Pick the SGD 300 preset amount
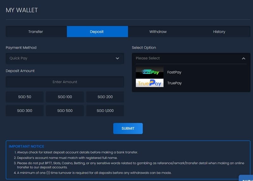253x181 pixels. (x=25, y=111)
